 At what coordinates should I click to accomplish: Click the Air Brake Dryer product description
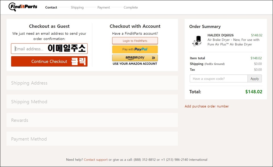[x=233, y=42]
